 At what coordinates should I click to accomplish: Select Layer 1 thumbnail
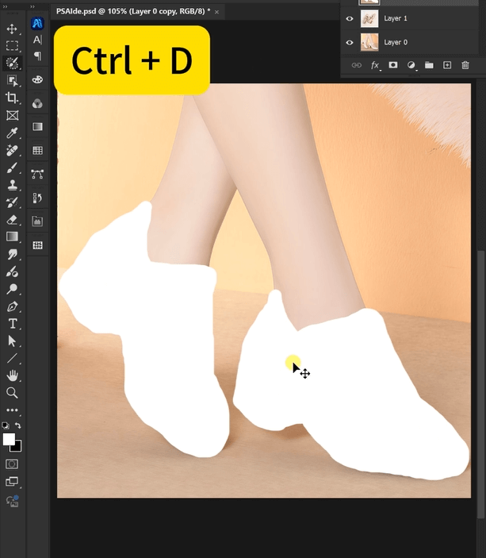369,18
